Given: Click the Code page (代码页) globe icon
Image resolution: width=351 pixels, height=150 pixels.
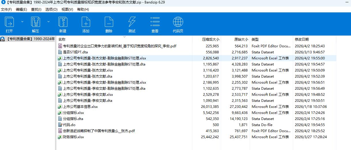Looking at the screenshot, I should pos(178,22).
